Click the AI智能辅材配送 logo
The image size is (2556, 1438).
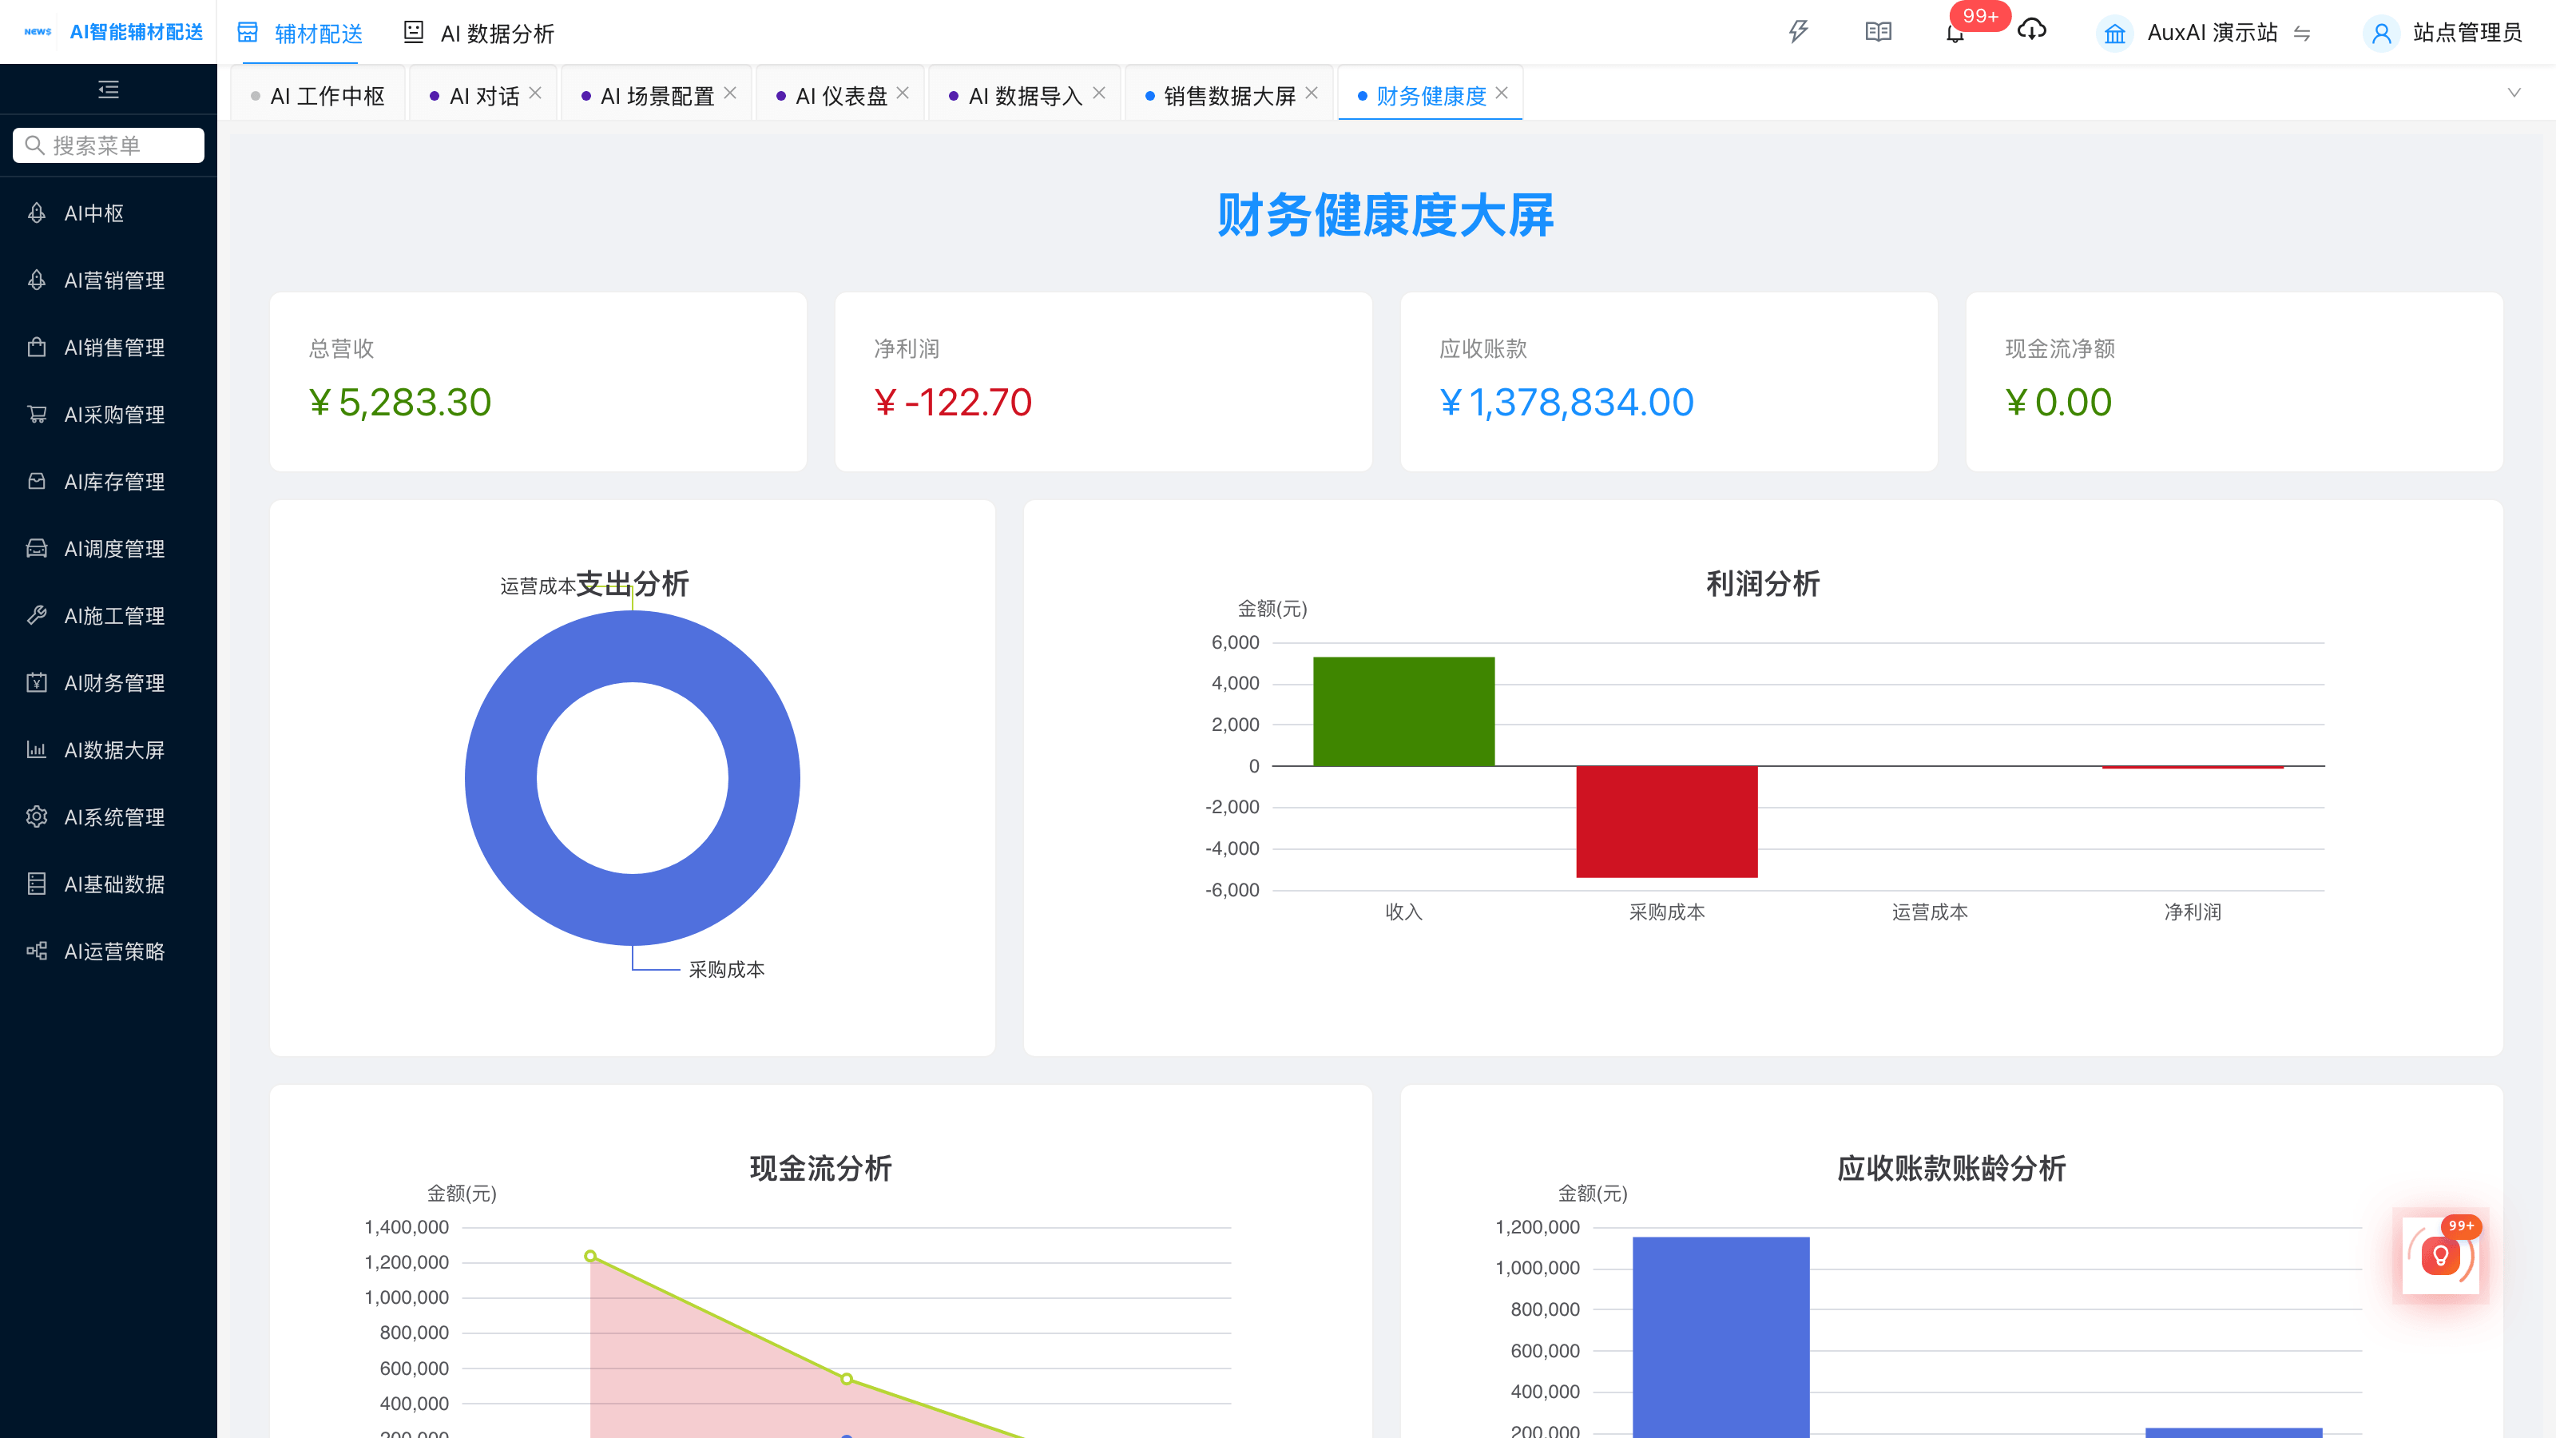[x=113, y=32]
